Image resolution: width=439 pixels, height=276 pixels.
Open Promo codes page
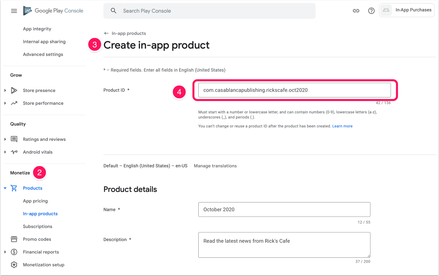pyautogui.click(x=37, y=239)
